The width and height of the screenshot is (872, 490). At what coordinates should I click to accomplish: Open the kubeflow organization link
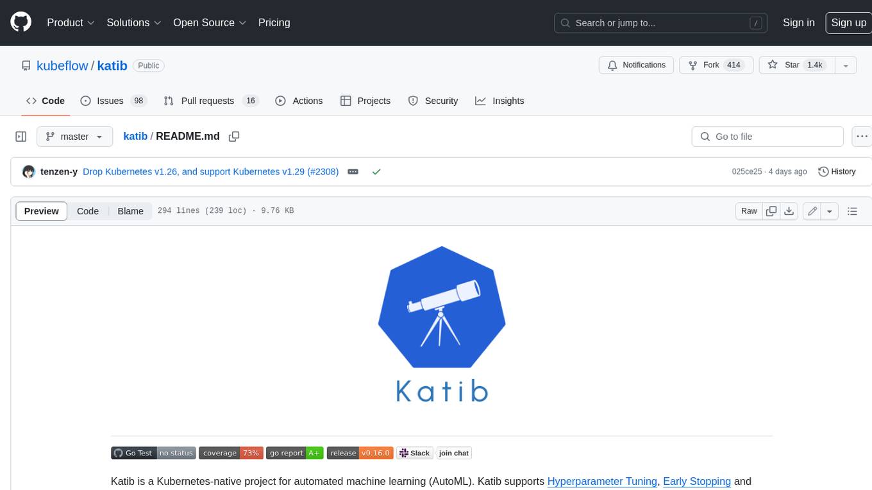(x=62, y=65)
